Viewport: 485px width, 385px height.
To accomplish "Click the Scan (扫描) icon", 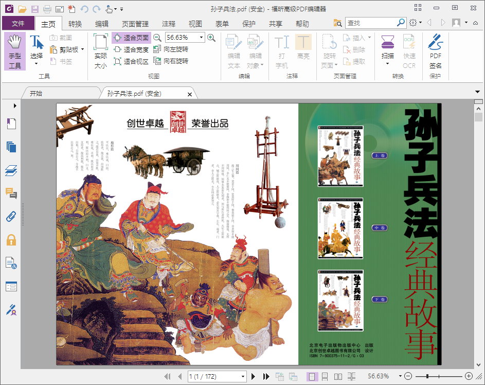I will coord(387,46).
